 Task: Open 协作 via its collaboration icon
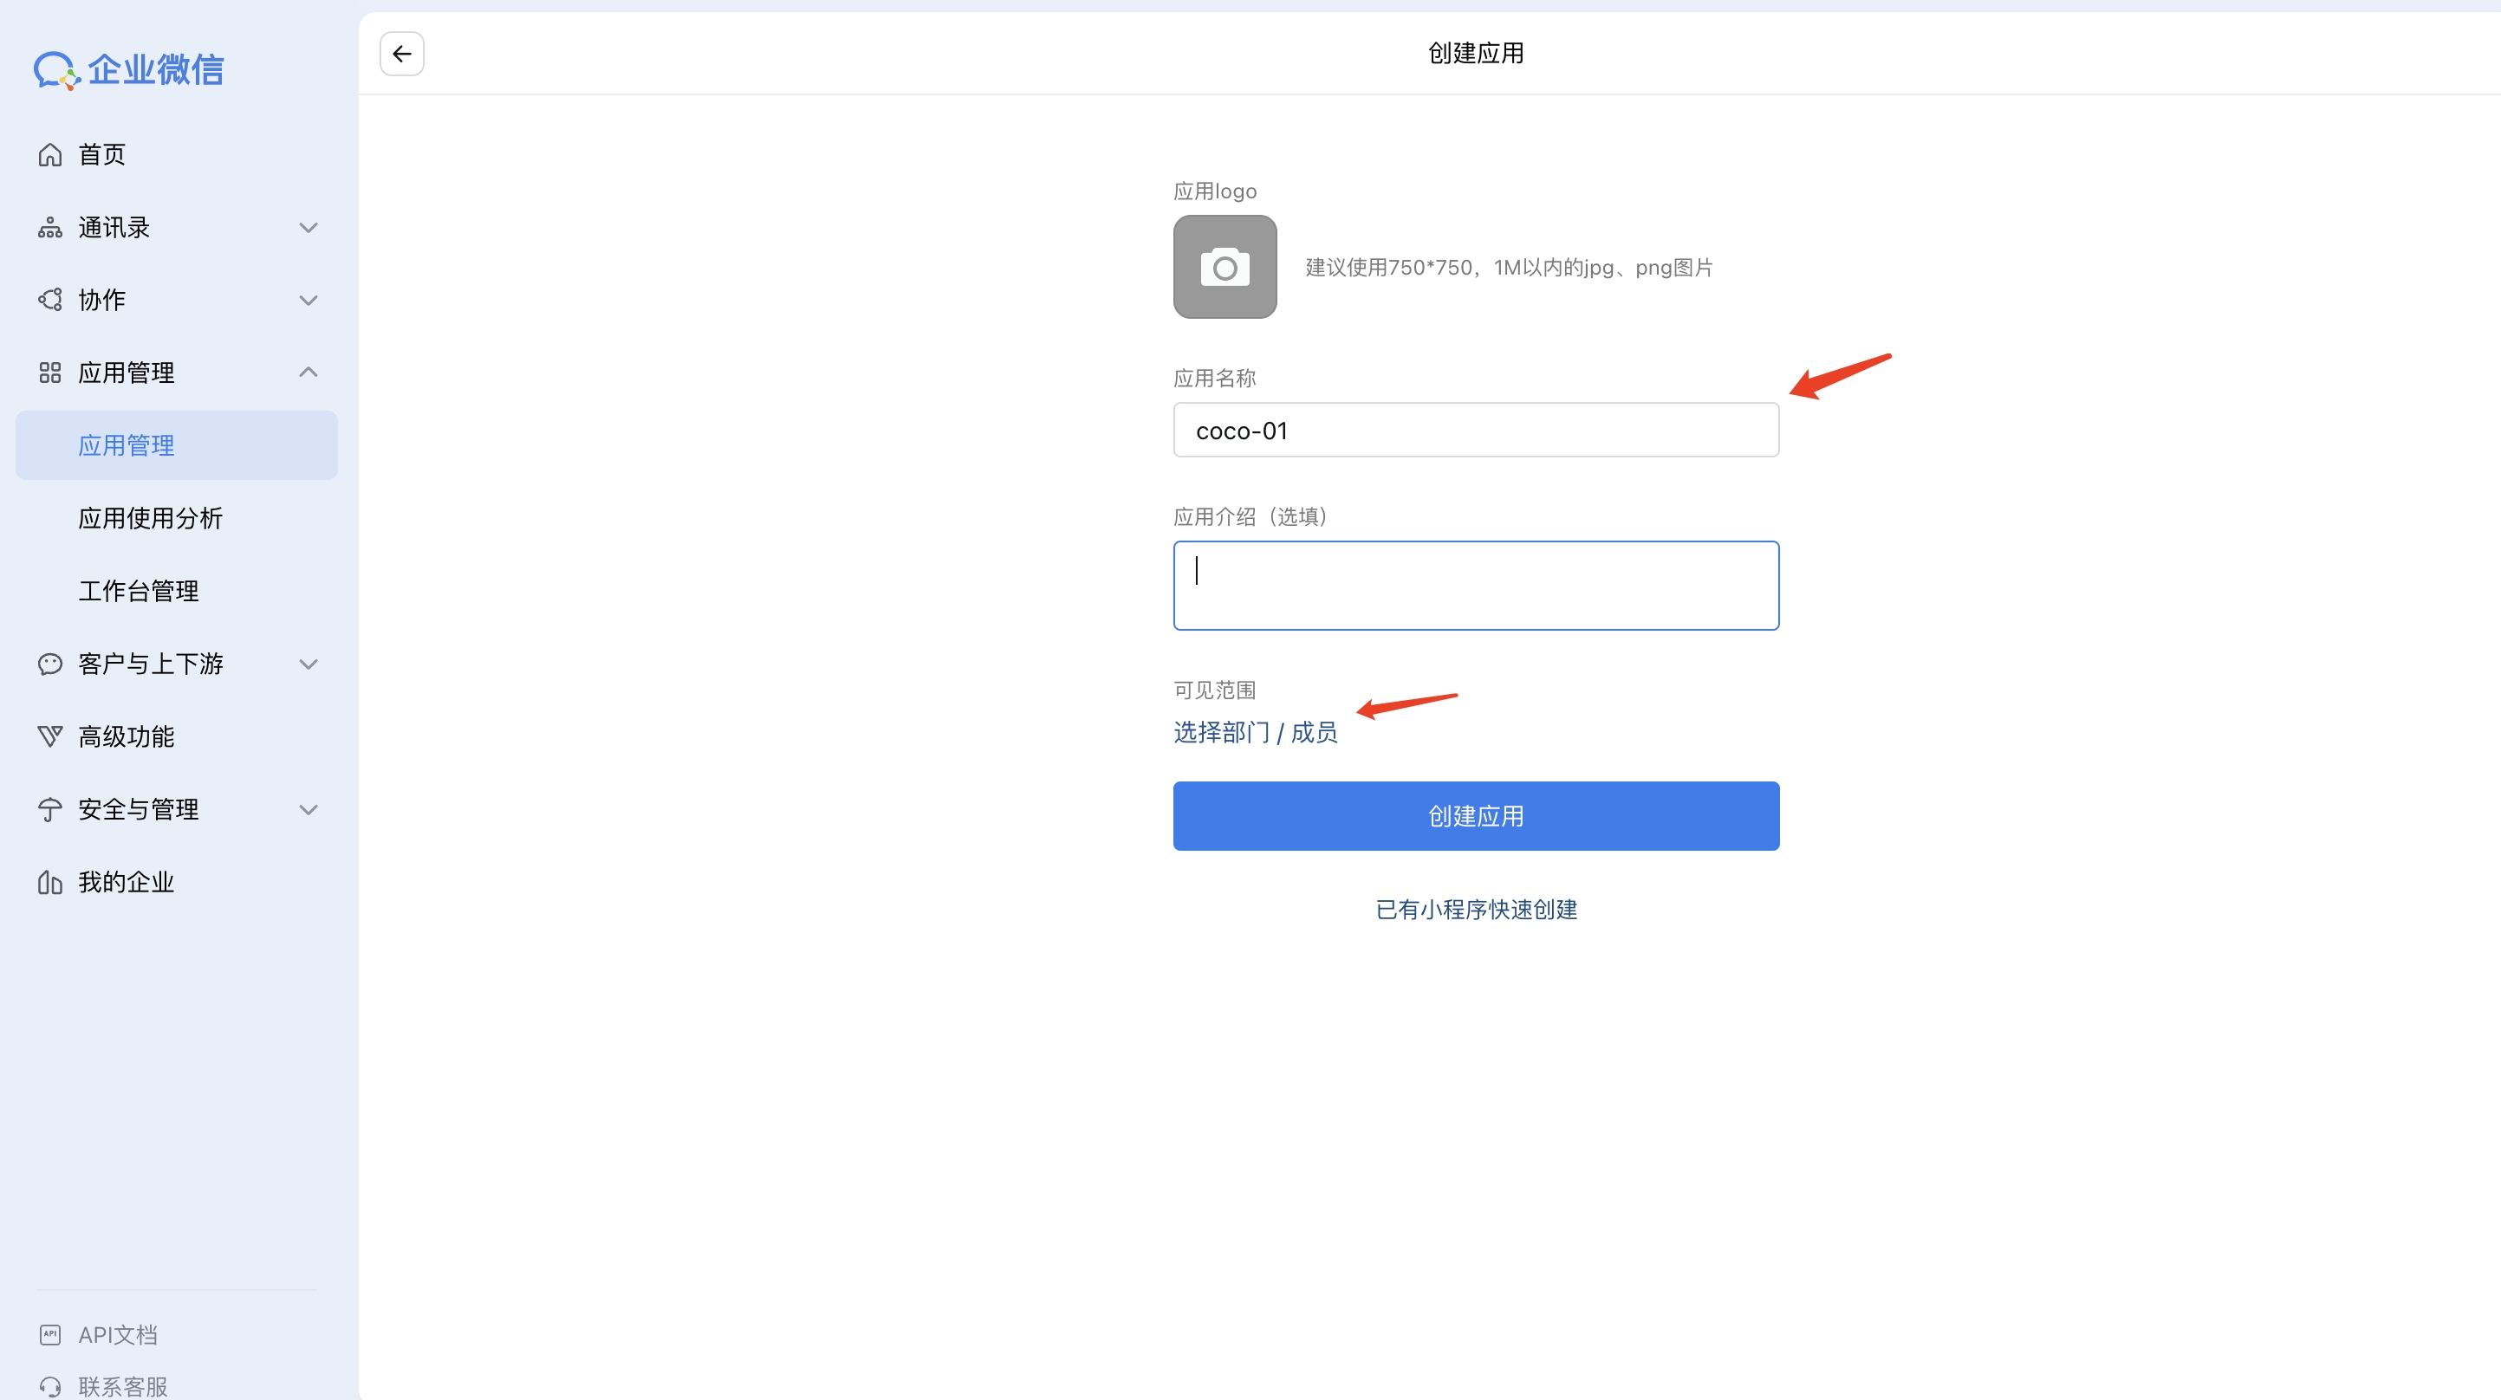point(49,299)
